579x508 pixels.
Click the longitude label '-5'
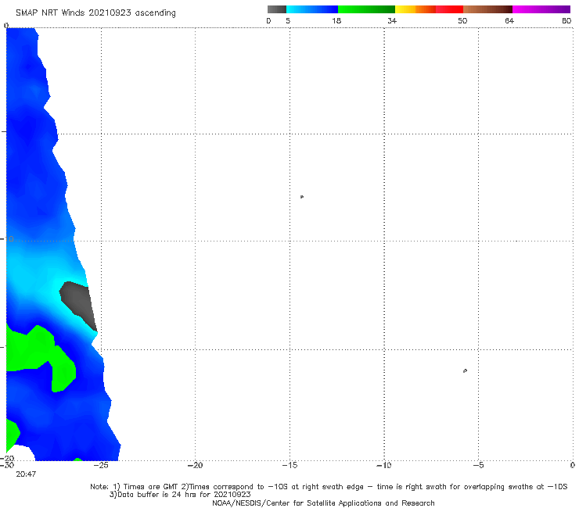click(x=478, y=465)
